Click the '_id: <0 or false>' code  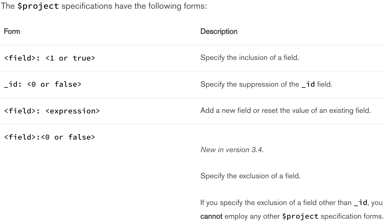[43, 85]
